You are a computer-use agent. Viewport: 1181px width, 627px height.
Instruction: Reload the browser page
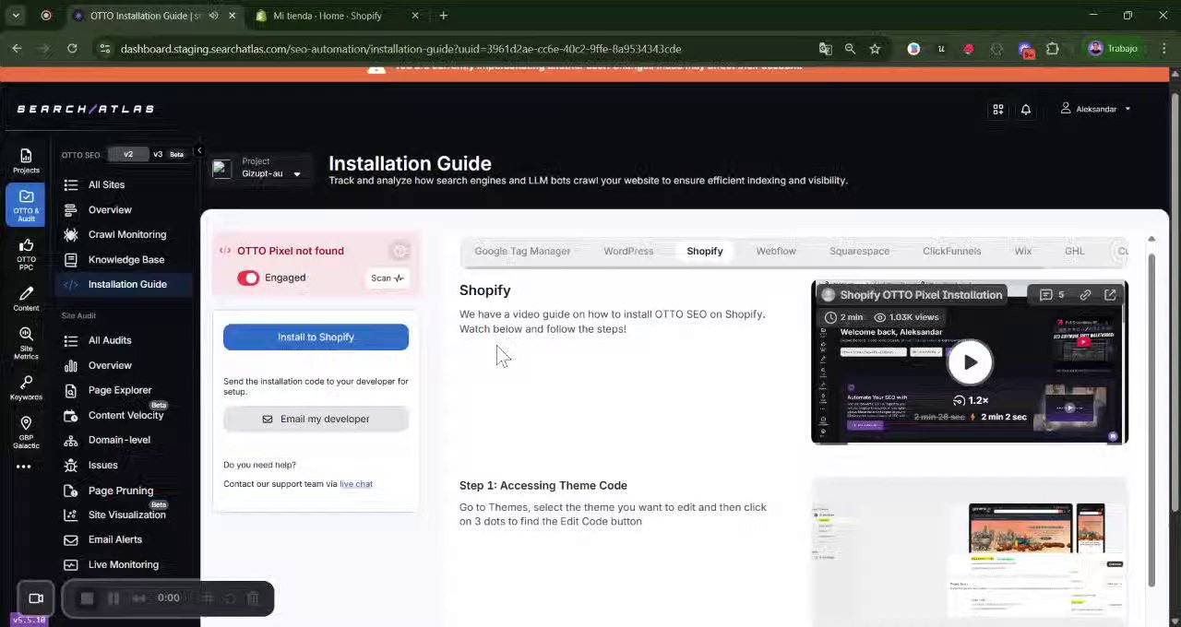(72, 49)
